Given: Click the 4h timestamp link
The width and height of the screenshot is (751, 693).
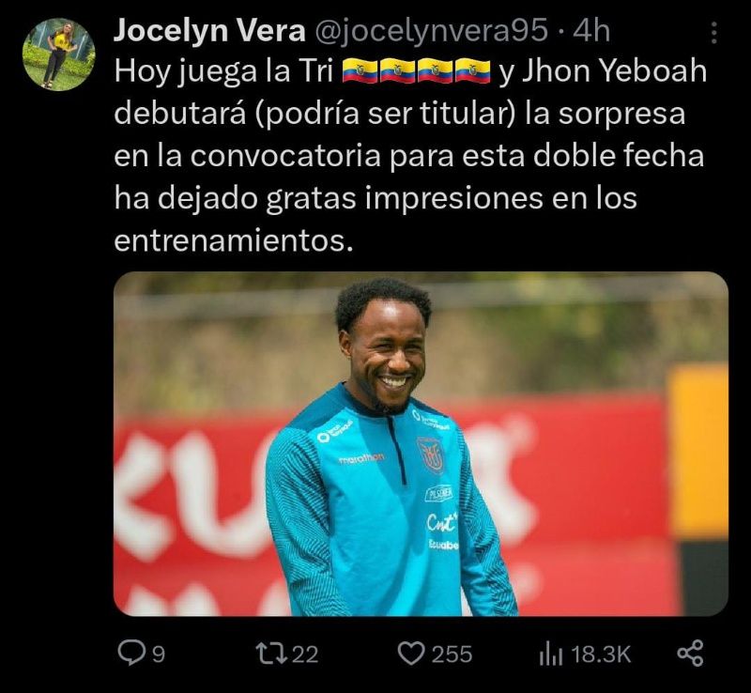Looking at the screenshot, I should coord(591,32).
